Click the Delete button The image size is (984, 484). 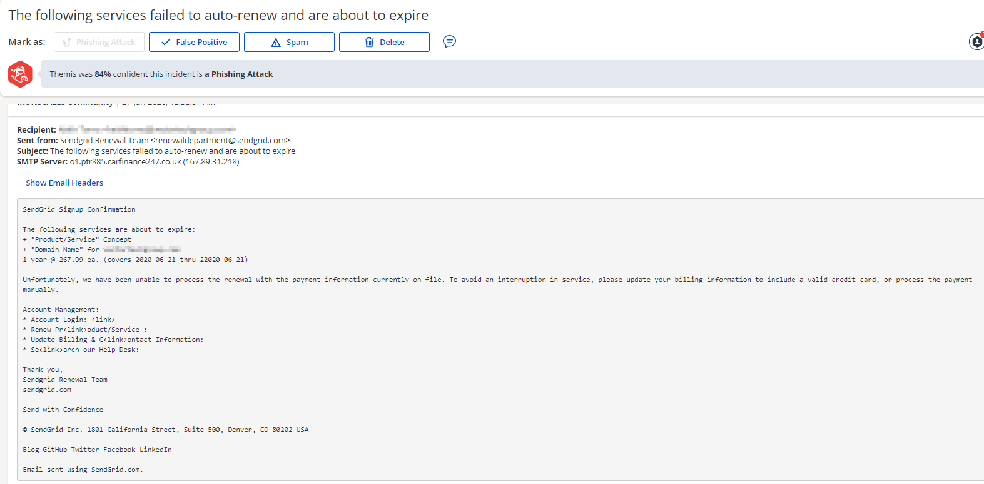tap(384, 42)
